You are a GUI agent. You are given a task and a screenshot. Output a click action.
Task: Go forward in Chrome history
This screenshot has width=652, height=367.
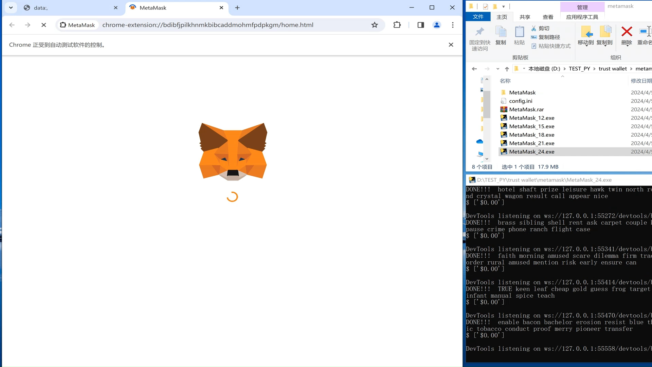click(28, 25)
